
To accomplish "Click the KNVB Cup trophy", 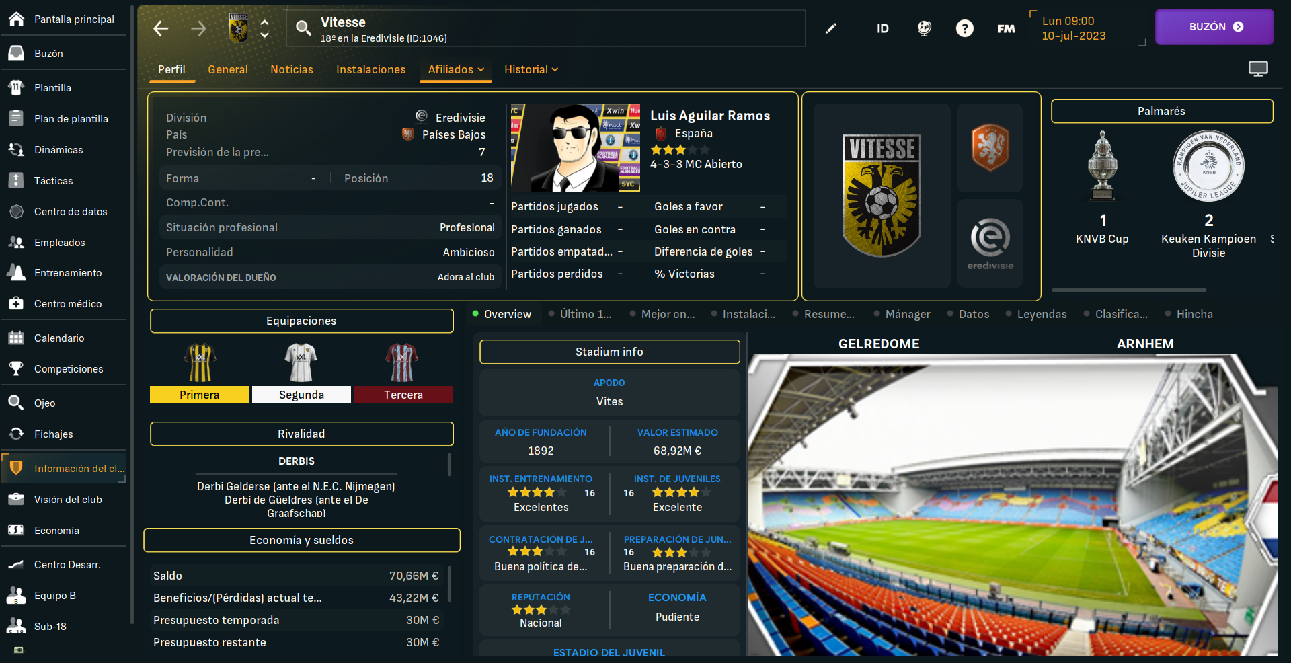I will click(x=1103, y=166).
